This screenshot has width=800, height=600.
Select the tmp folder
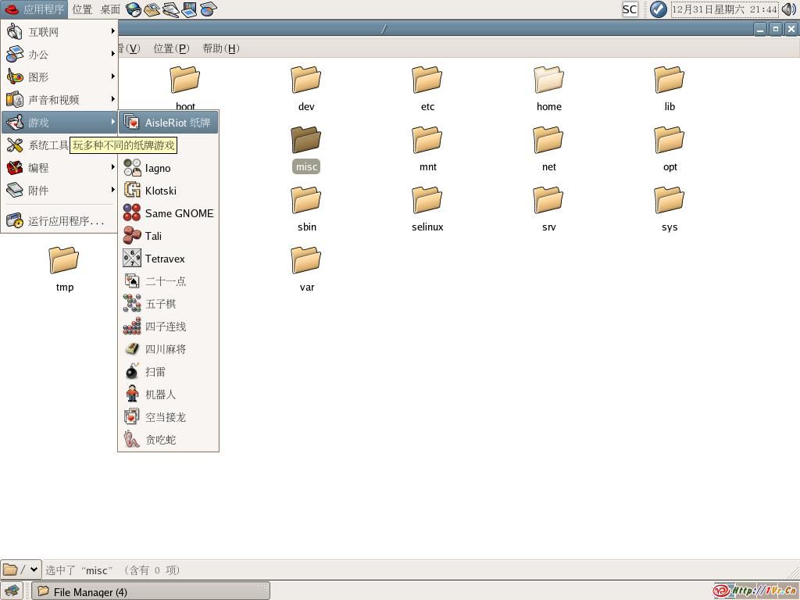[x=64, y=261]
